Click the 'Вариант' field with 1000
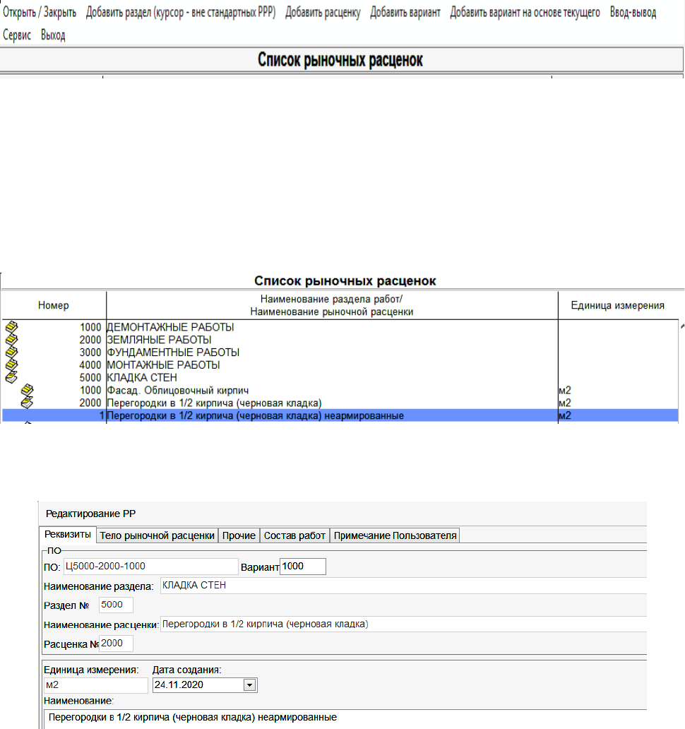The width and height of the screenshot is (685, 729). [302, 567]
